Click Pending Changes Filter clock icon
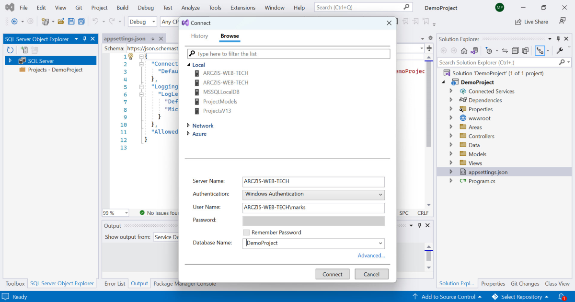This screenshot has height=302, width=575. click(488, 50)
